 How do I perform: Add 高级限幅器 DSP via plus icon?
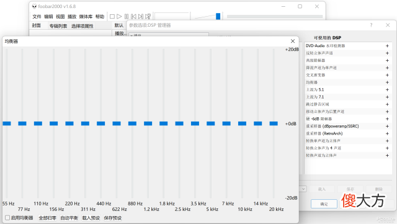(387, 61)
